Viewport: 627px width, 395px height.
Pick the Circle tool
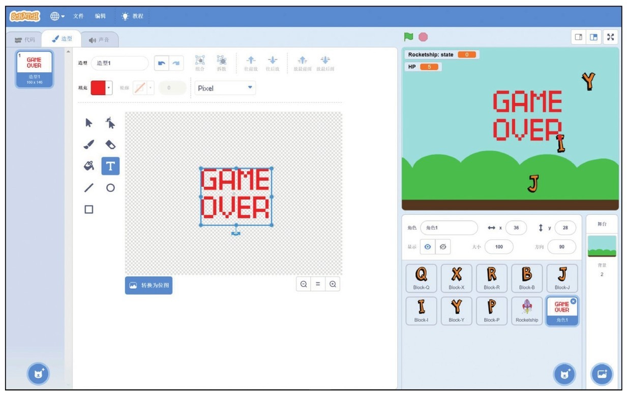click(x=110, y=188)
